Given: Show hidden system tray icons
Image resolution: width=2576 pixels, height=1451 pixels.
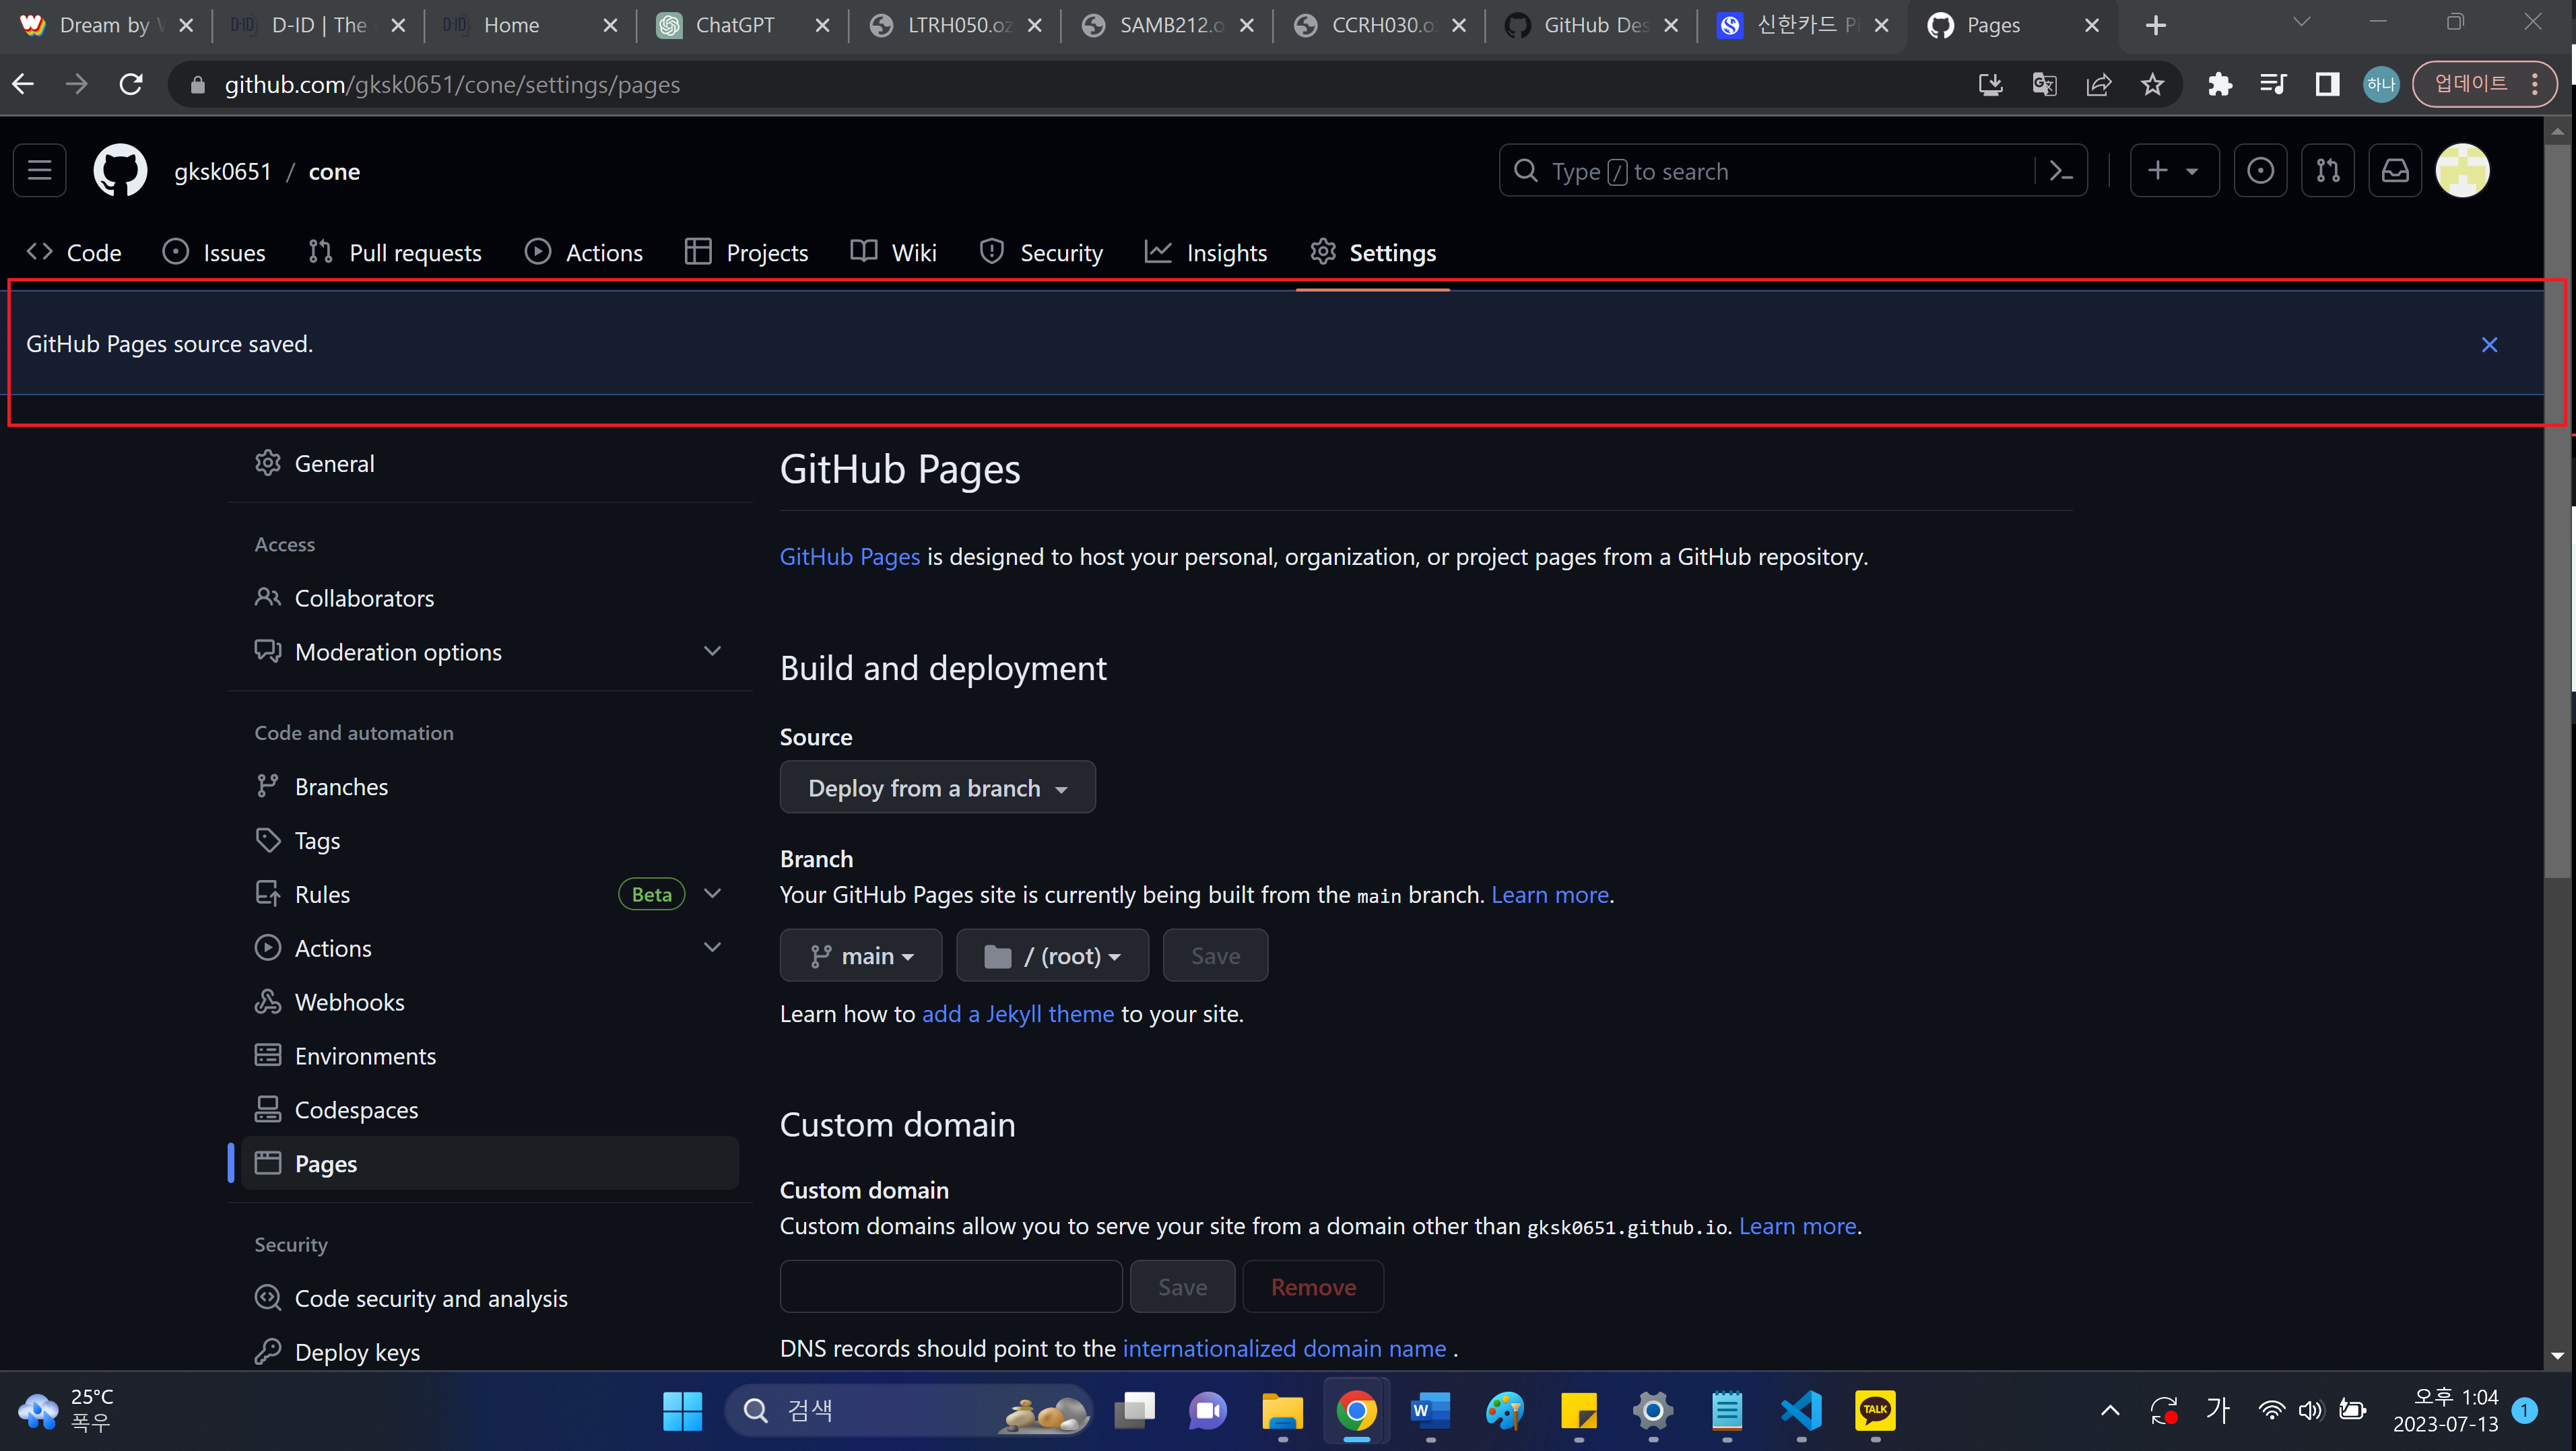Looking at the screenshot, I should (2110, 1411).
